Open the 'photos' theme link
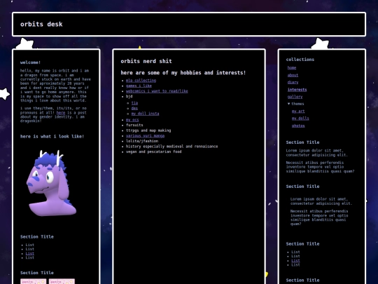 (x=298, y=126)
